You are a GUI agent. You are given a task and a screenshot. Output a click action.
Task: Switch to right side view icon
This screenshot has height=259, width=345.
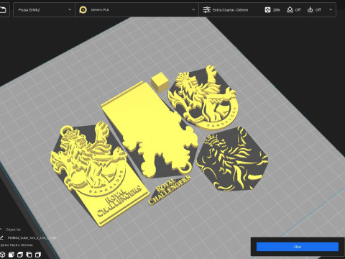(38, 254)
